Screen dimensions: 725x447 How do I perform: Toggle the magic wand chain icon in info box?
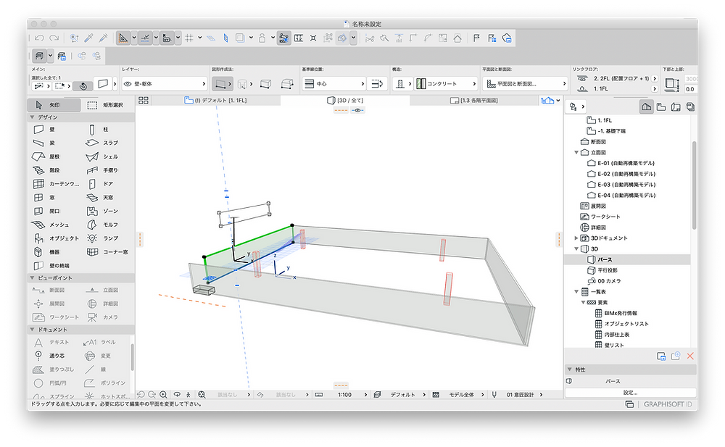tap(83, 86)
